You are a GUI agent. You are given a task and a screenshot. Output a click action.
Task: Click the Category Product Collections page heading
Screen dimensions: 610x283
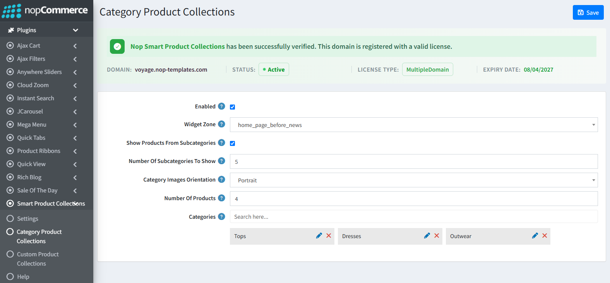[x=167, y=12]
